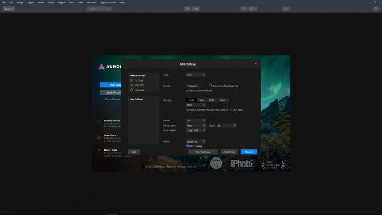Open the Depth dropdown
Image resolution: width=382 pixels, height=215 pixels.
(x=227, y=125)
